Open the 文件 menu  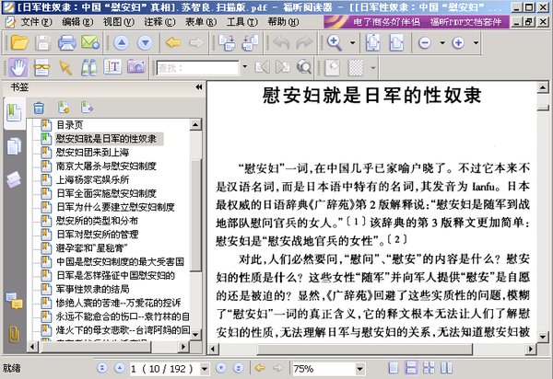[x=36, y=22]
